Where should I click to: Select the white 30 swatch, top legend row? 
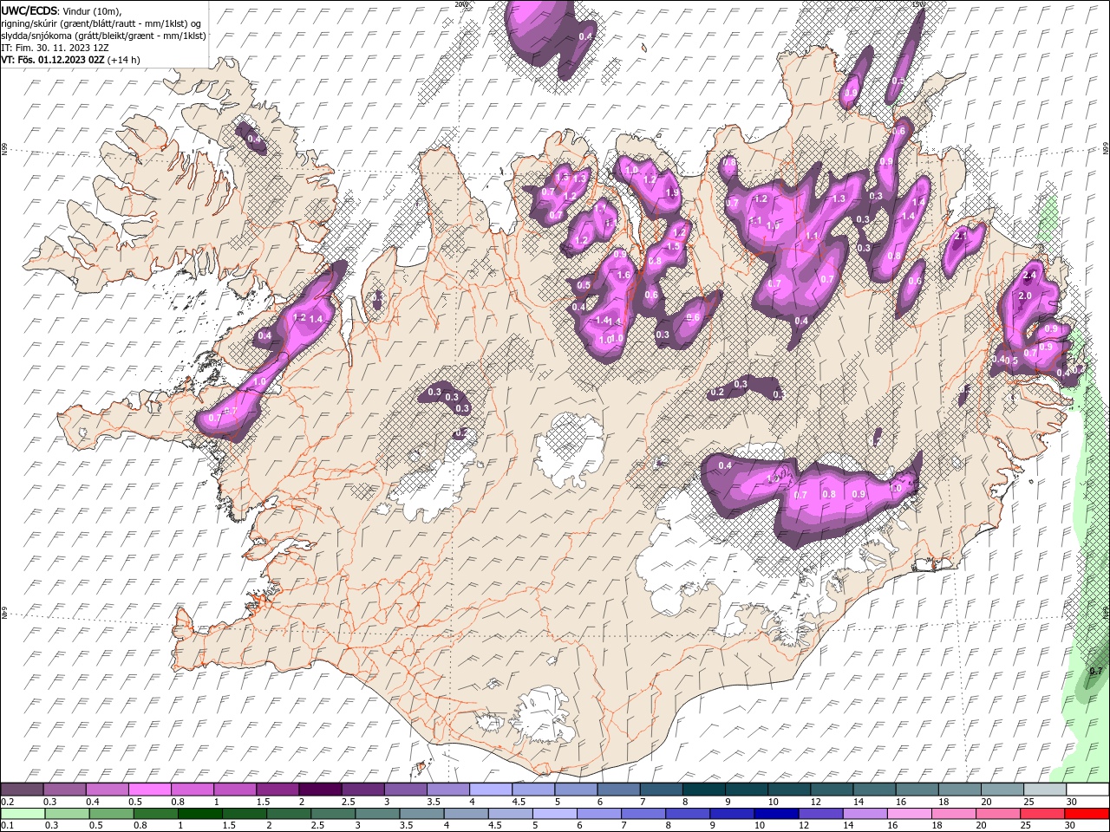(1087, 790)
